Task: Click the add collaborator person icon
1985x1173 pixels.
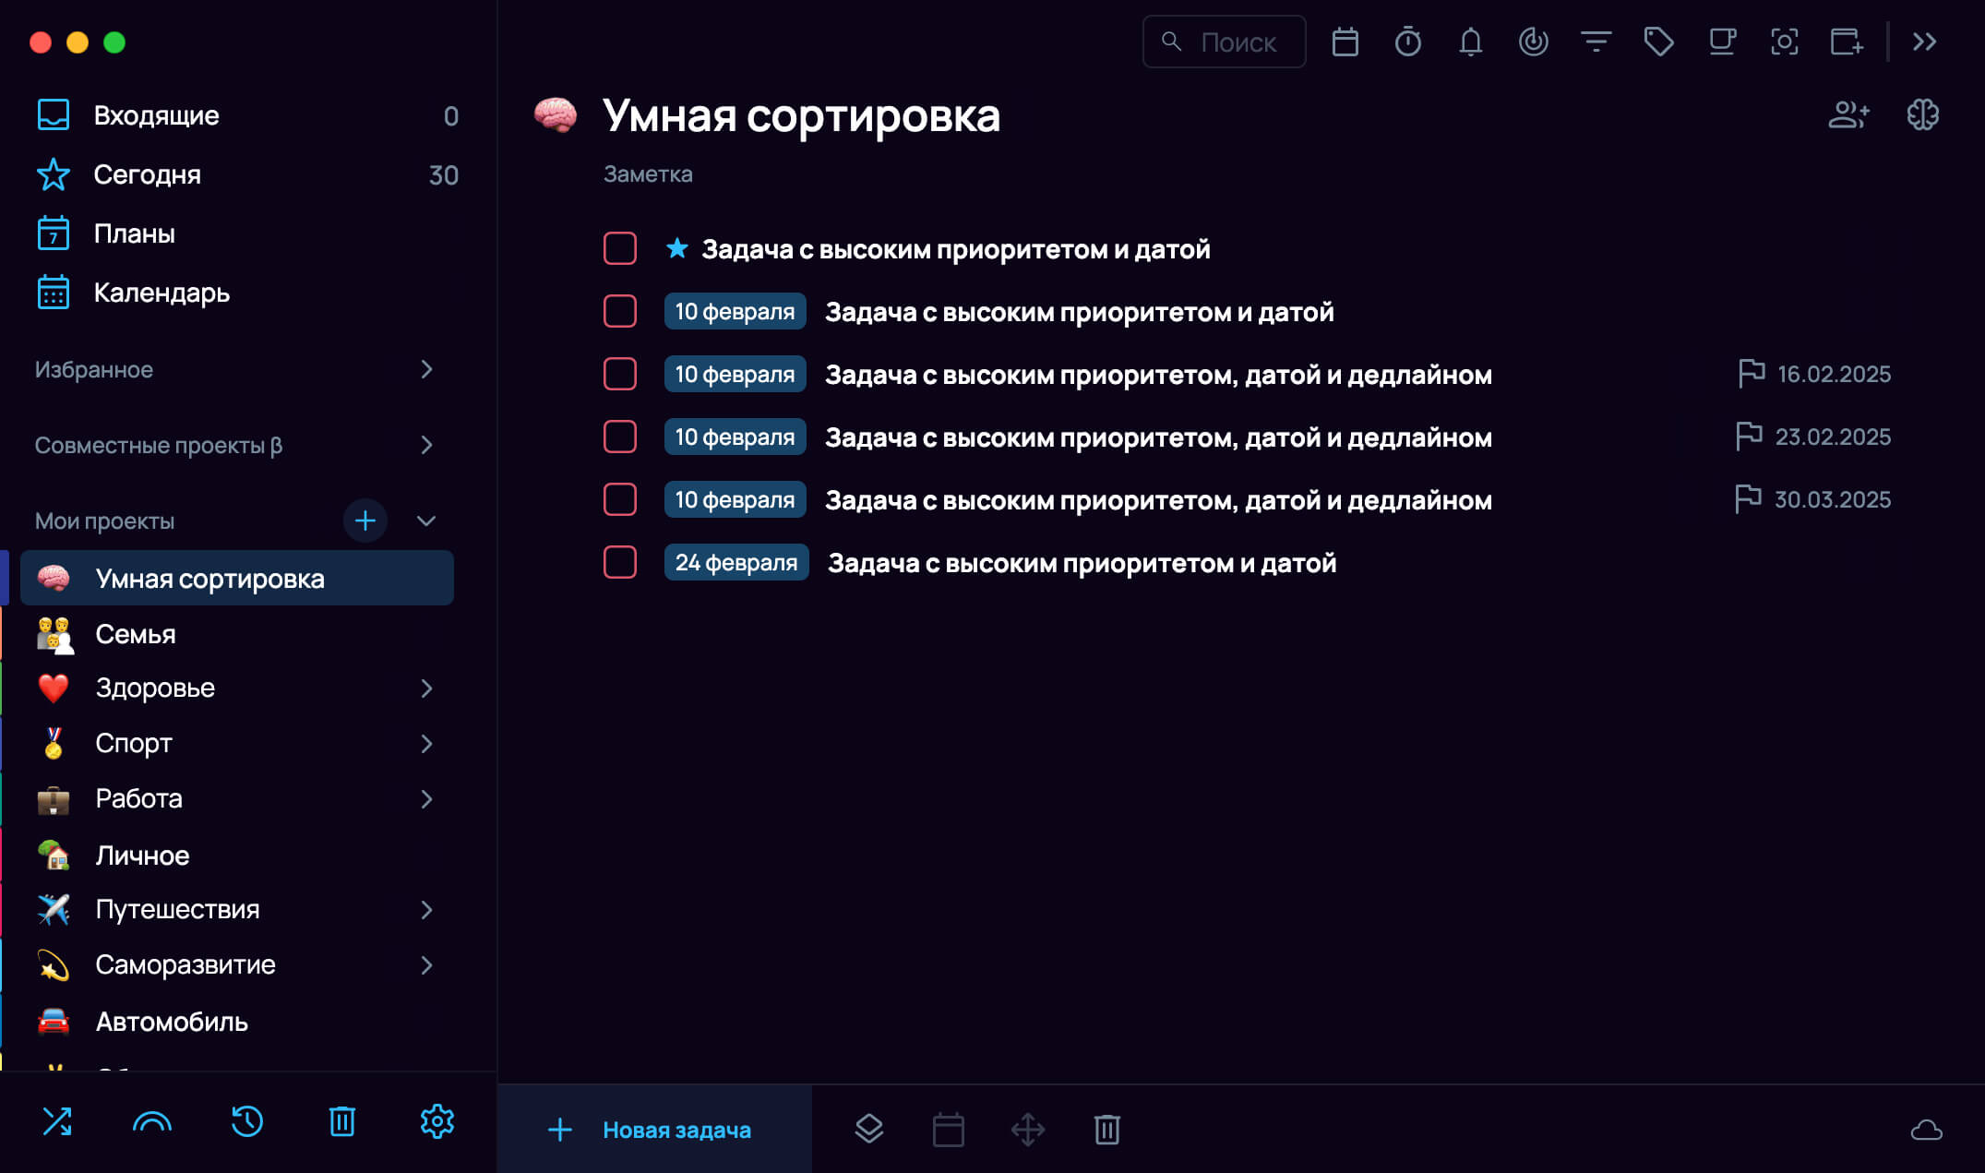Action: coord(1848,114)
